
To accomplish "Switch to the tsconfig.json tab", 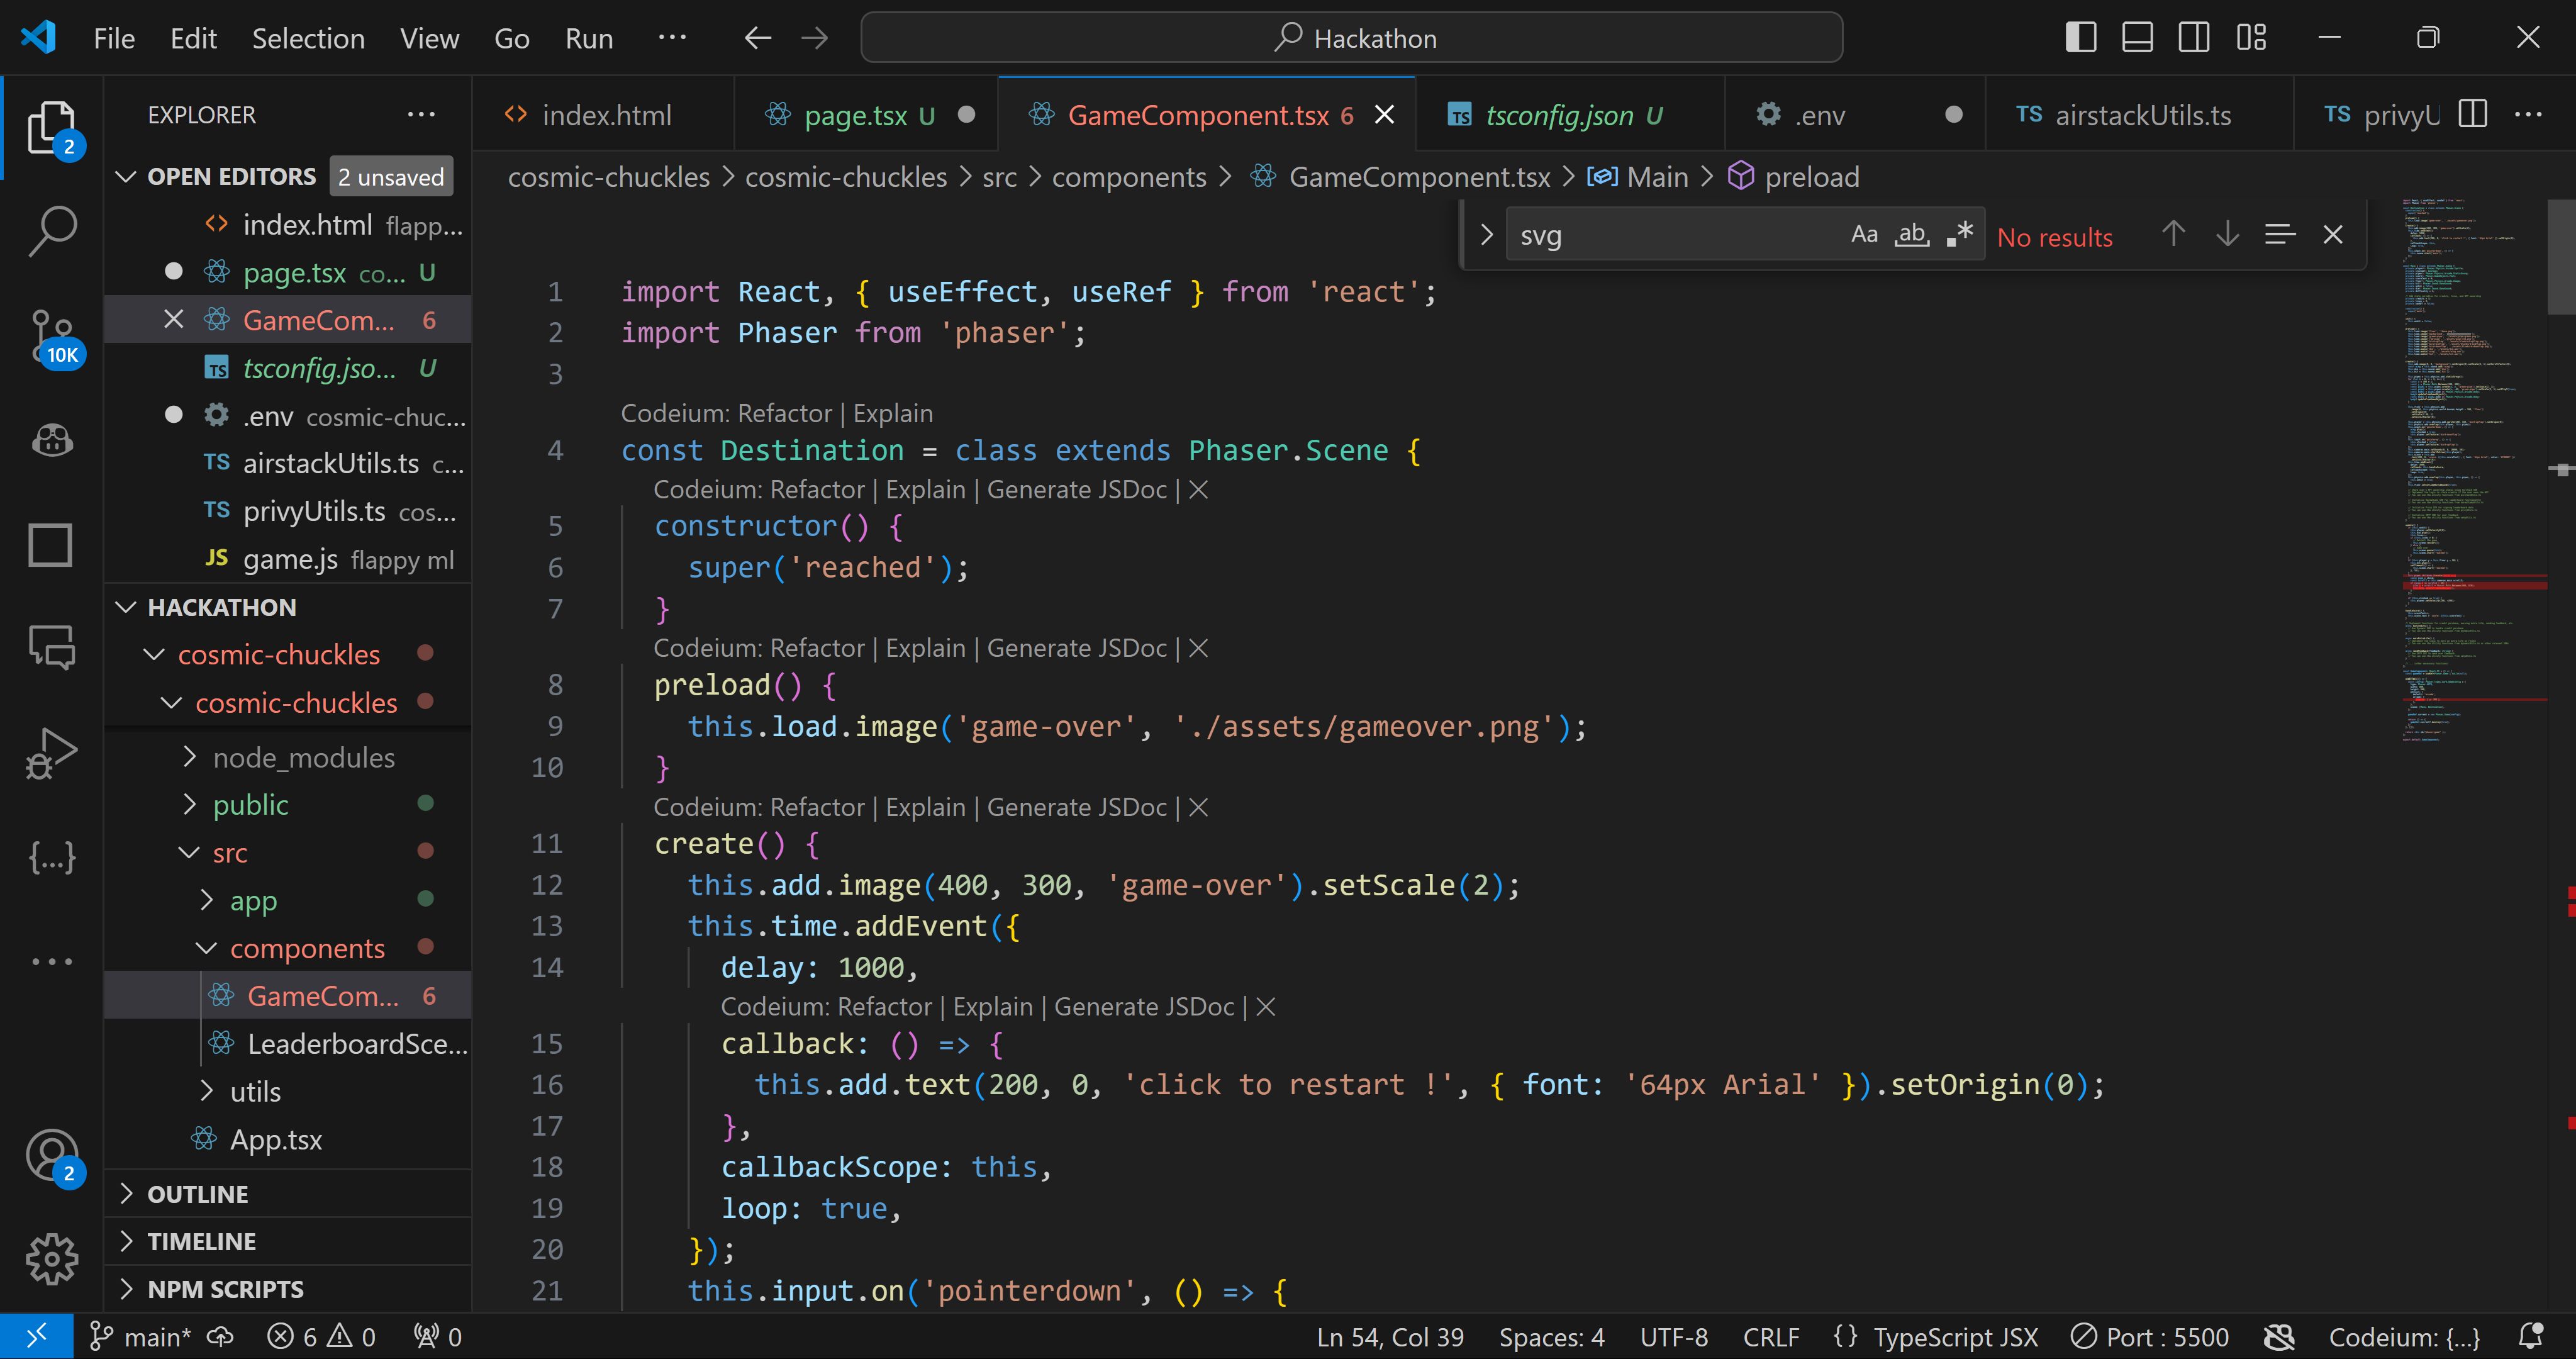I will click(1570, 114).
